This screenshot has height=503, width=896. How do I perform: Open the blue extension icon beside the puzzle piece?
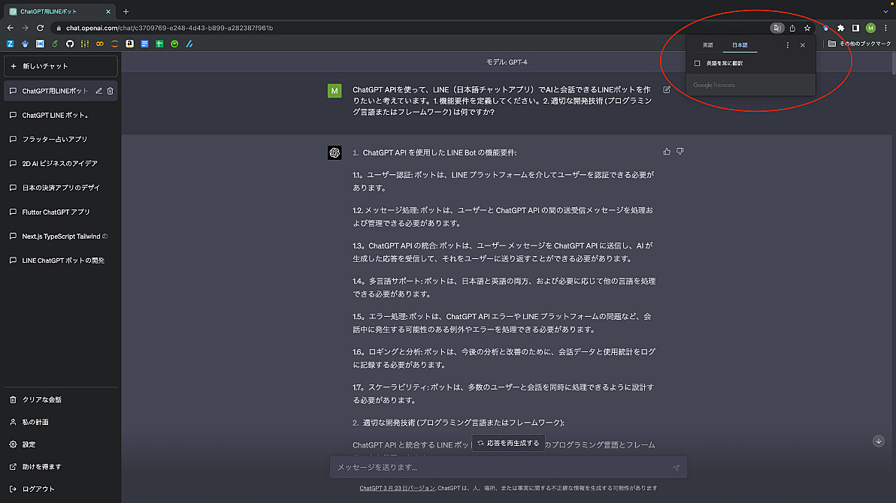pos(825,28)
